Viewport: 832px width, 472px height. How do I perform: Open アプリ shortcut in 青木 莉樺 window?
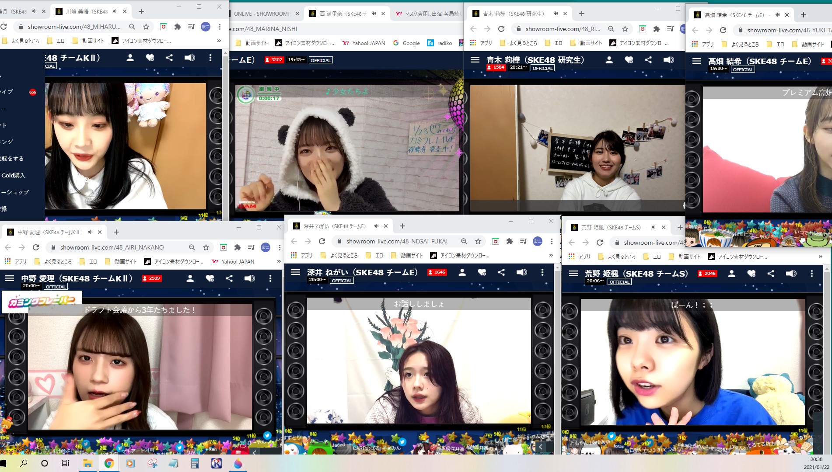click(481, 43)
